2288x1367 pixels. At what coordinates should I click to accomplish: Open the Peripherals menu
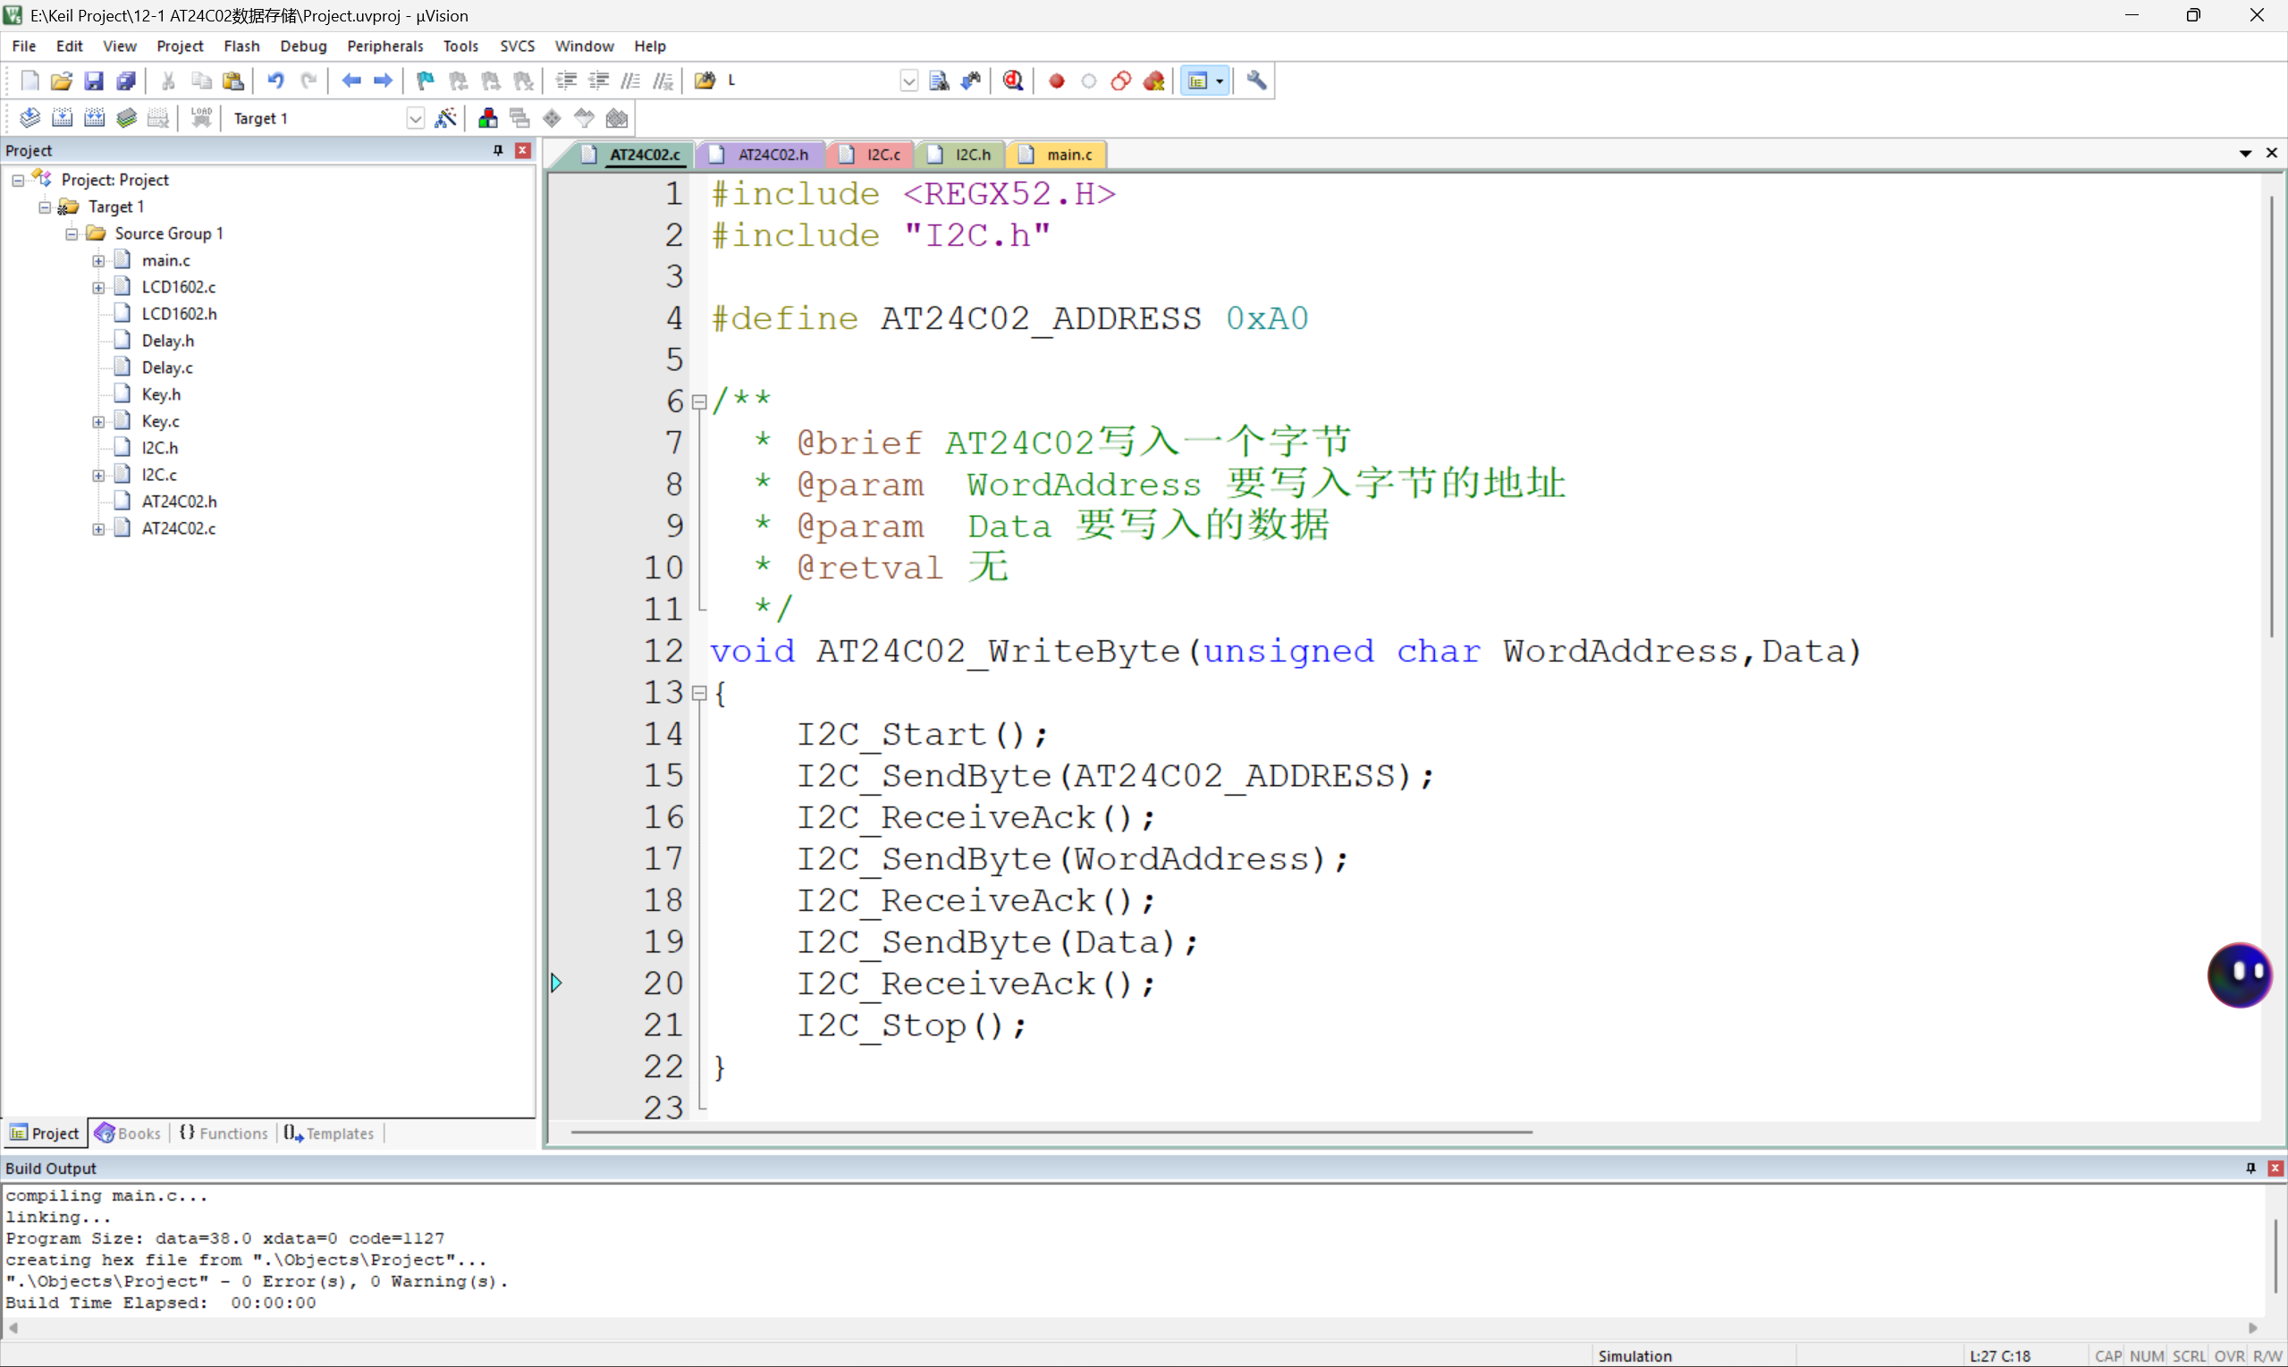coord(384,46)
